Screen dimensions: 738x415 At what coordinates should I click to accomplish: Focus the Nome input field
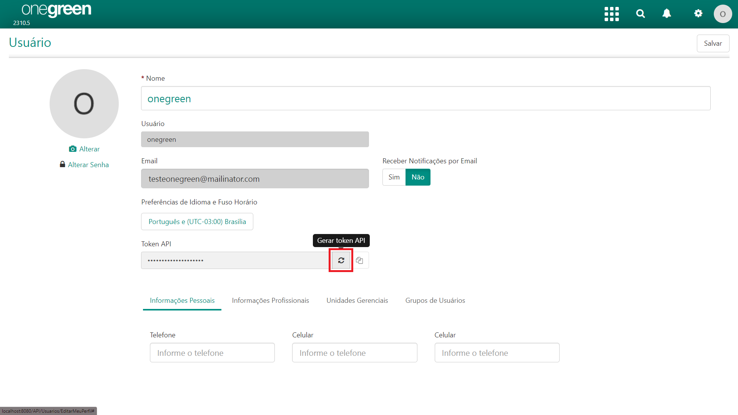pyautogui.click(x=426, y=98)
